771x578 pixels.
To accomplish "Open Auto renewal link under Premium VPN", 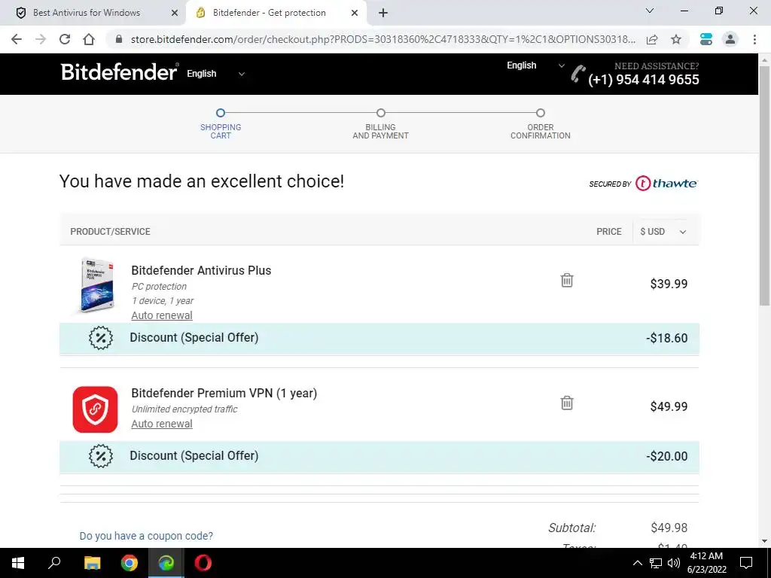I will (162, 424).
